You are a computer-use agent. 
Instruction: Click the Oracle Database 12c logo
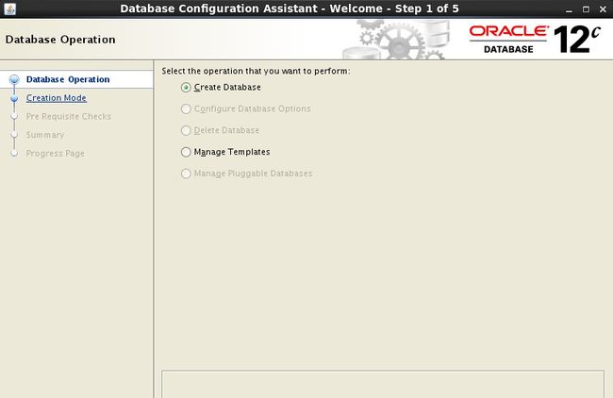click(x=535, y=39)
